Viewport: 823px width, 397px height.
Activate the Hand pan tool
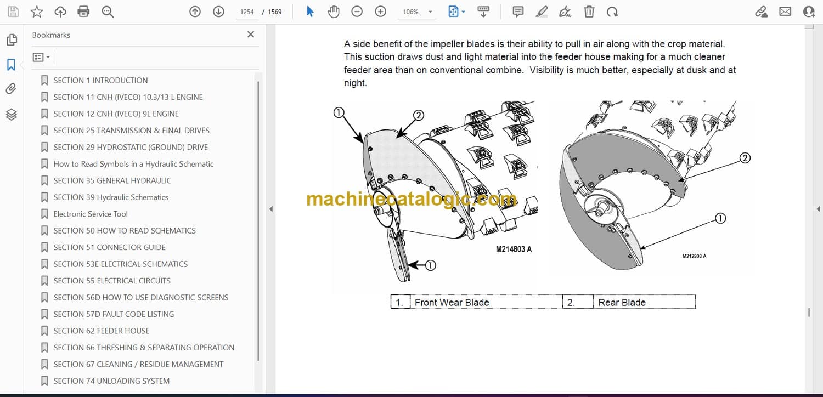334,12
